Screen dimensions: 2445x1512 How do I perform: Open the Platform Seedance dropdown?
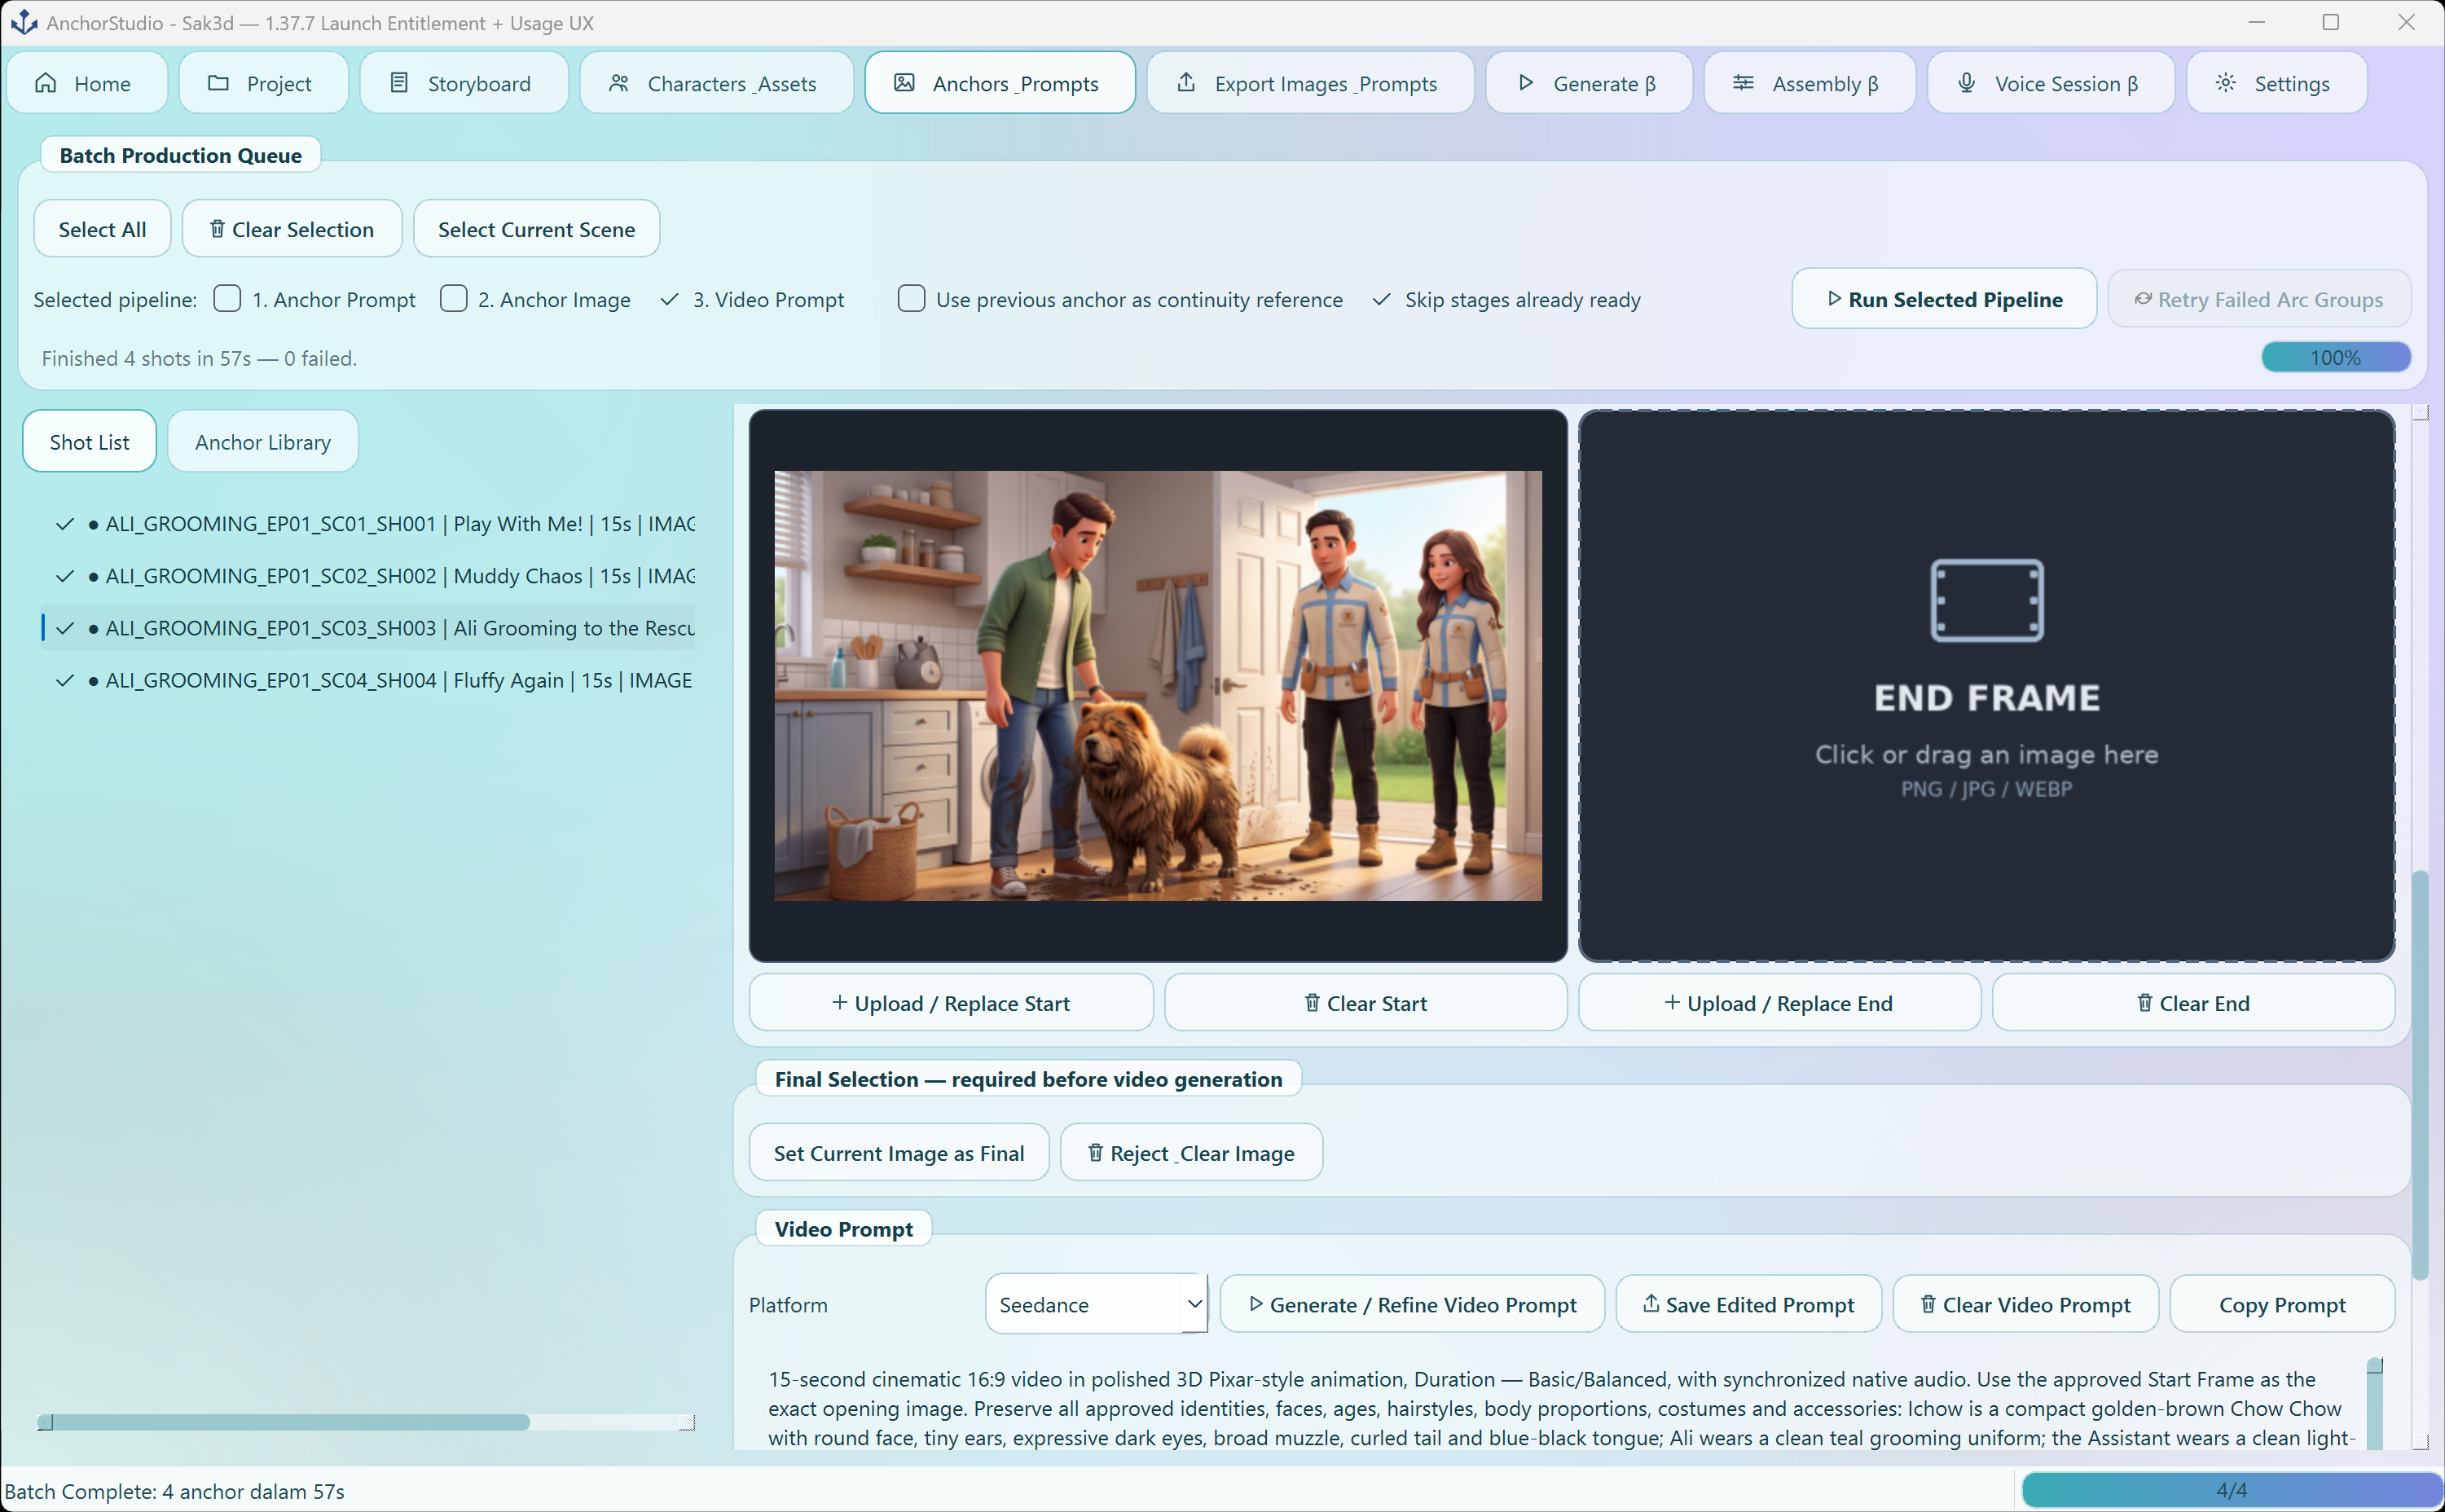[1095, 1304]
